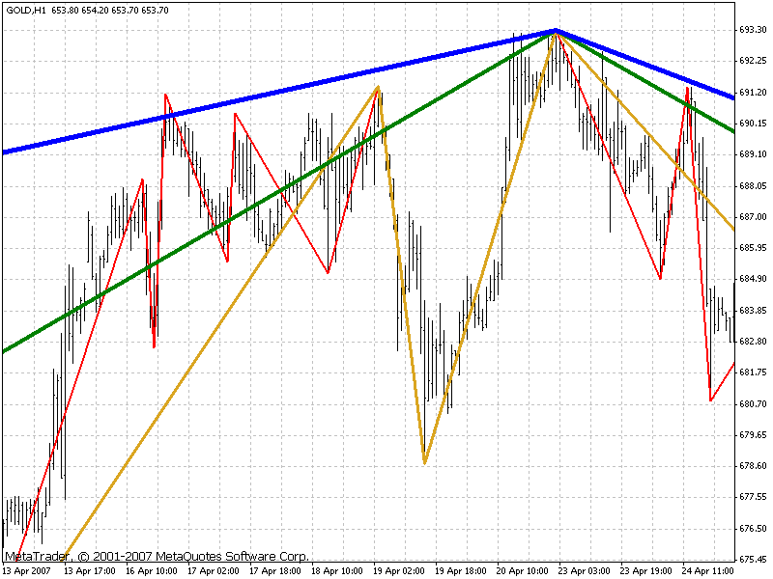Screen dimensions: 773x579
Task: Click the 675.45 price axis label
Action: pos(753,560)
